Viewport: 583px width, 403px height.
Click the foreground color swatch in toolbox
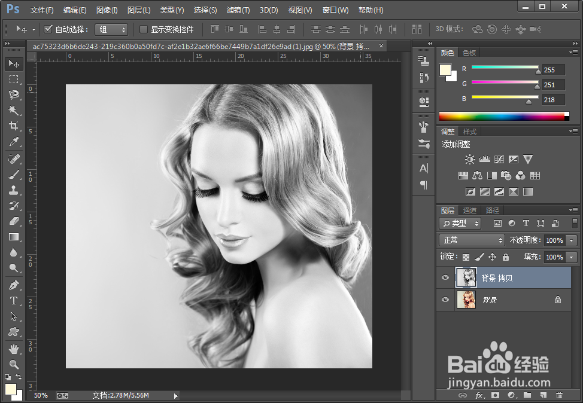(10, 389)
